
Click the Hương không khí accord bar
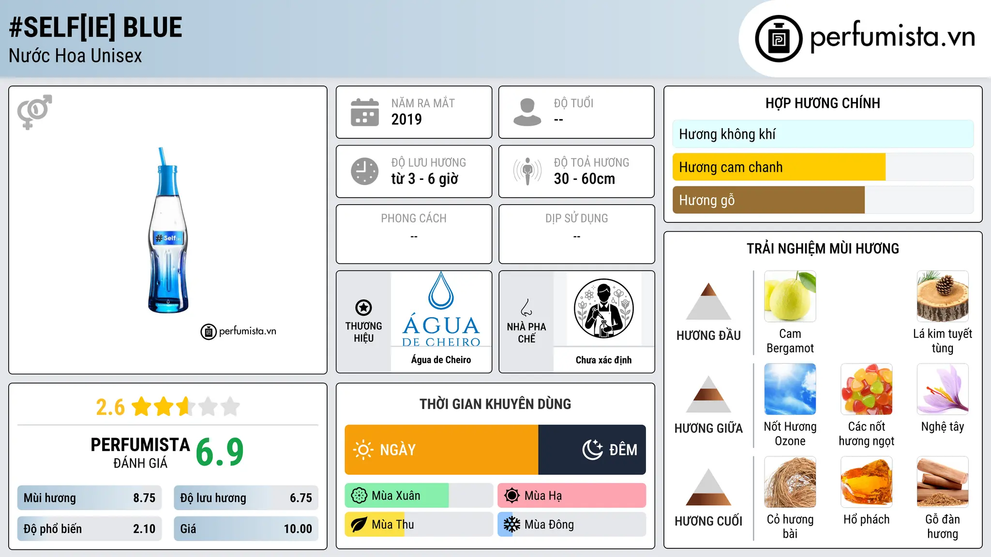click(x=823, y=134)
